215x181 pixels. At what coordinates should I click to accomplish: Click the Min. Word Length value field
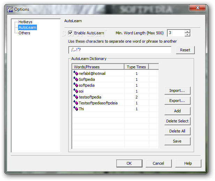[176, 33]
